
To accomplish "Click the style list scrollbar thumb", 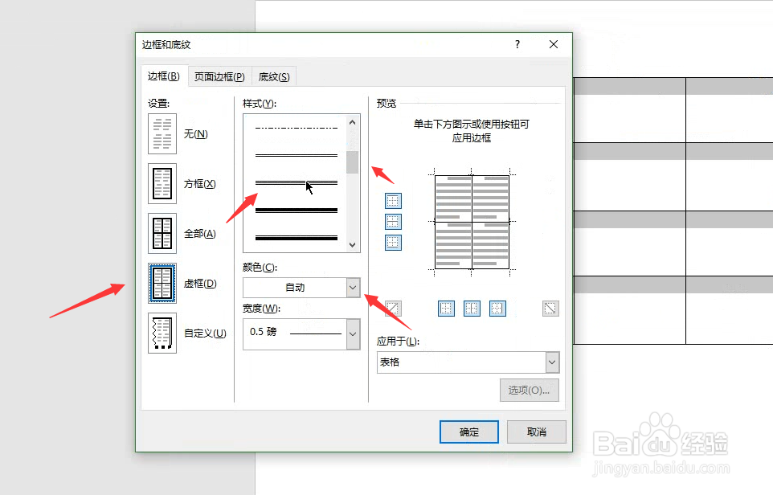I will (x=353, y=162).
